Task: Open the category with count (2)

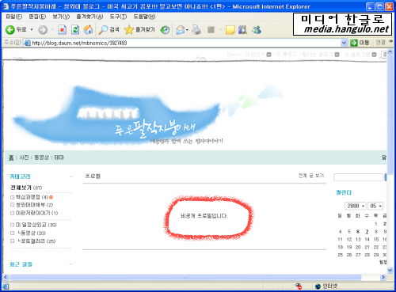Action: click(34, 205)
